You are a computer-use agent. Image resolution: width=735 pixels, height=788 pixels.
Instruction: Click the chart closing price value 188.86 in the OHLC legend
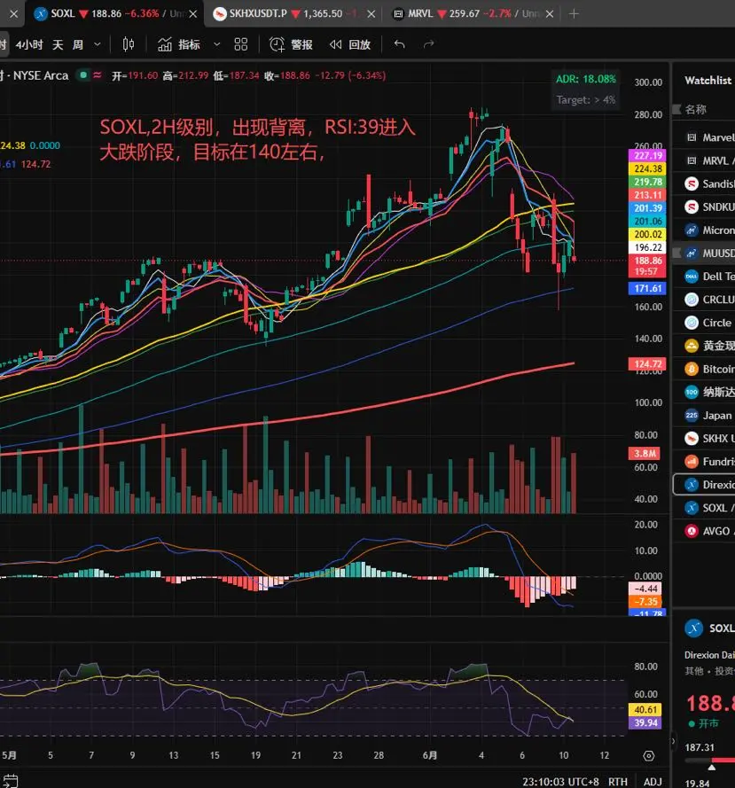tap(295, 76)
